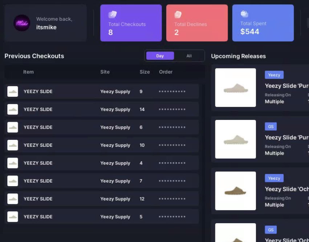Image resolution: width=309 pixels, height=242 pixels.
Task: Click the Total Declines count 2
Action: 176,33
